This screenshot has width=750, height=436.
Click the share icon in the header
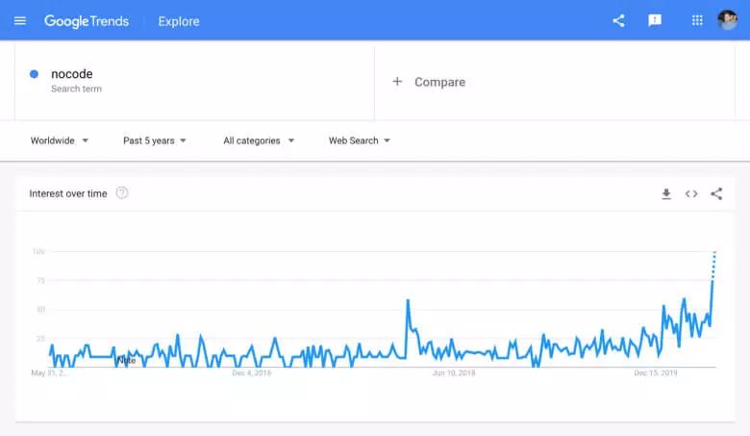point(618,20)
